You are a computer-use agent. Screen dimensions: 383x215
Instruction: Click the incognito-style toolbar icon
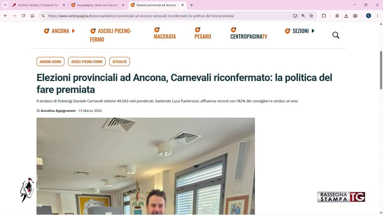[x=337, y=16]
